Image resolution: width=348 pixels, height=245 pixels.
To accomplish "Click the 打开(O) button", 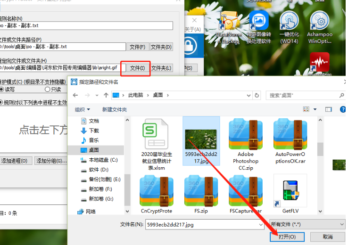I will [287, 237].
